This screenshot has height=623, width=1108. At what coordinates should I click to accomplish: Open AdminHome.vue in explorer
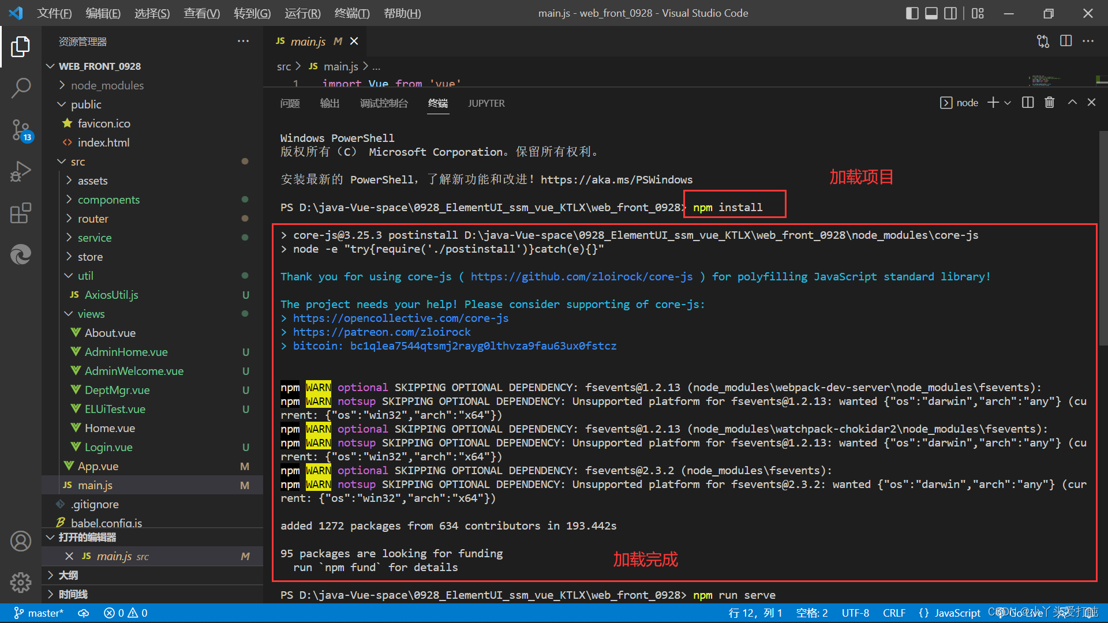tap(152, 352)
